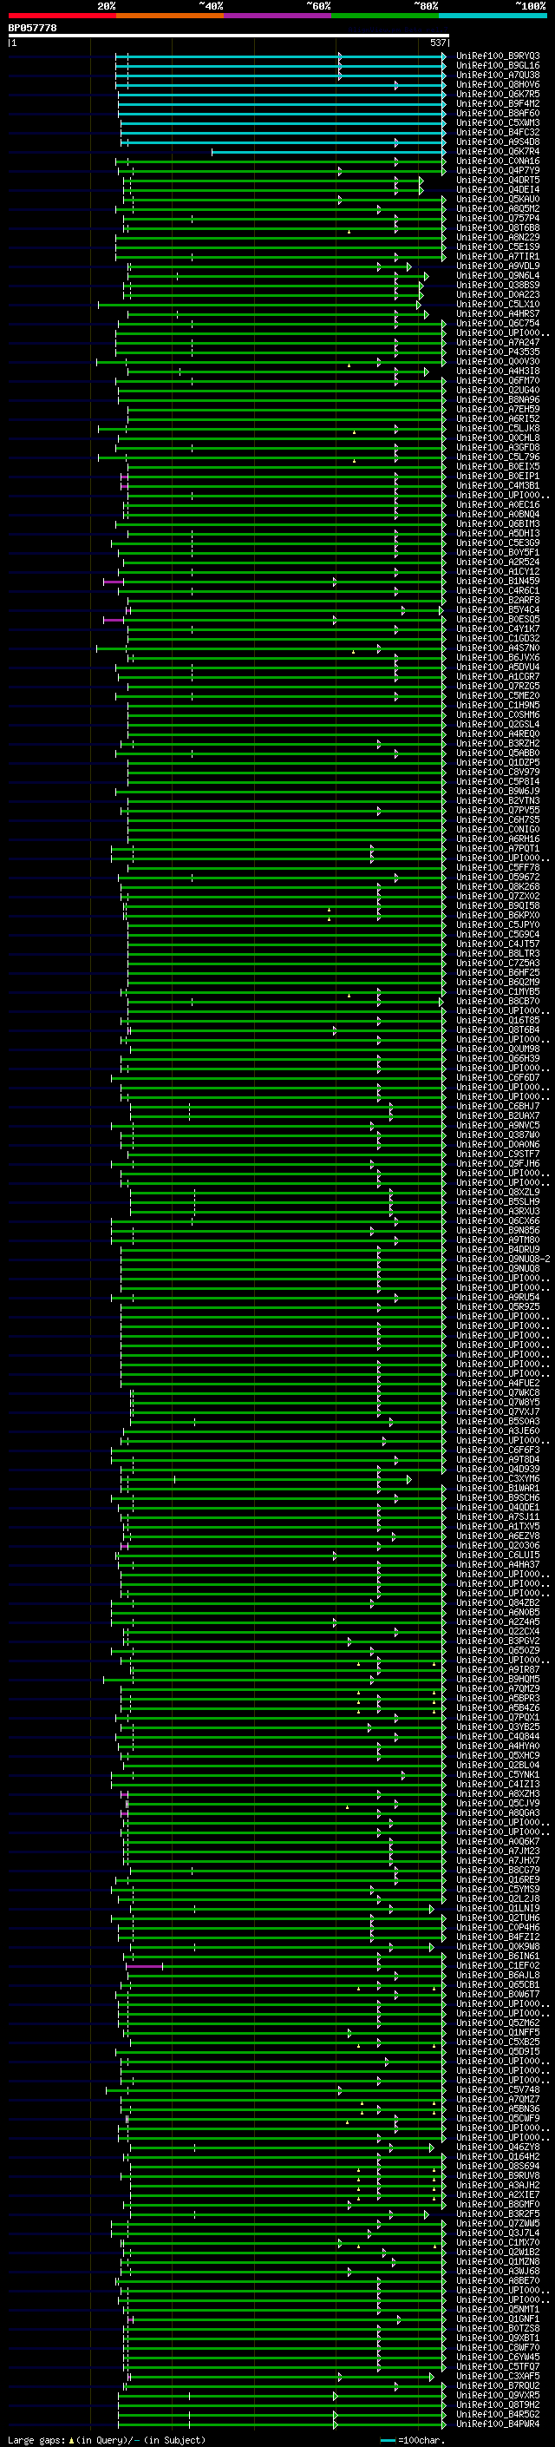Click the short cyan alignment bar for UniRef100_Q6K7R4

click(329, 152)
